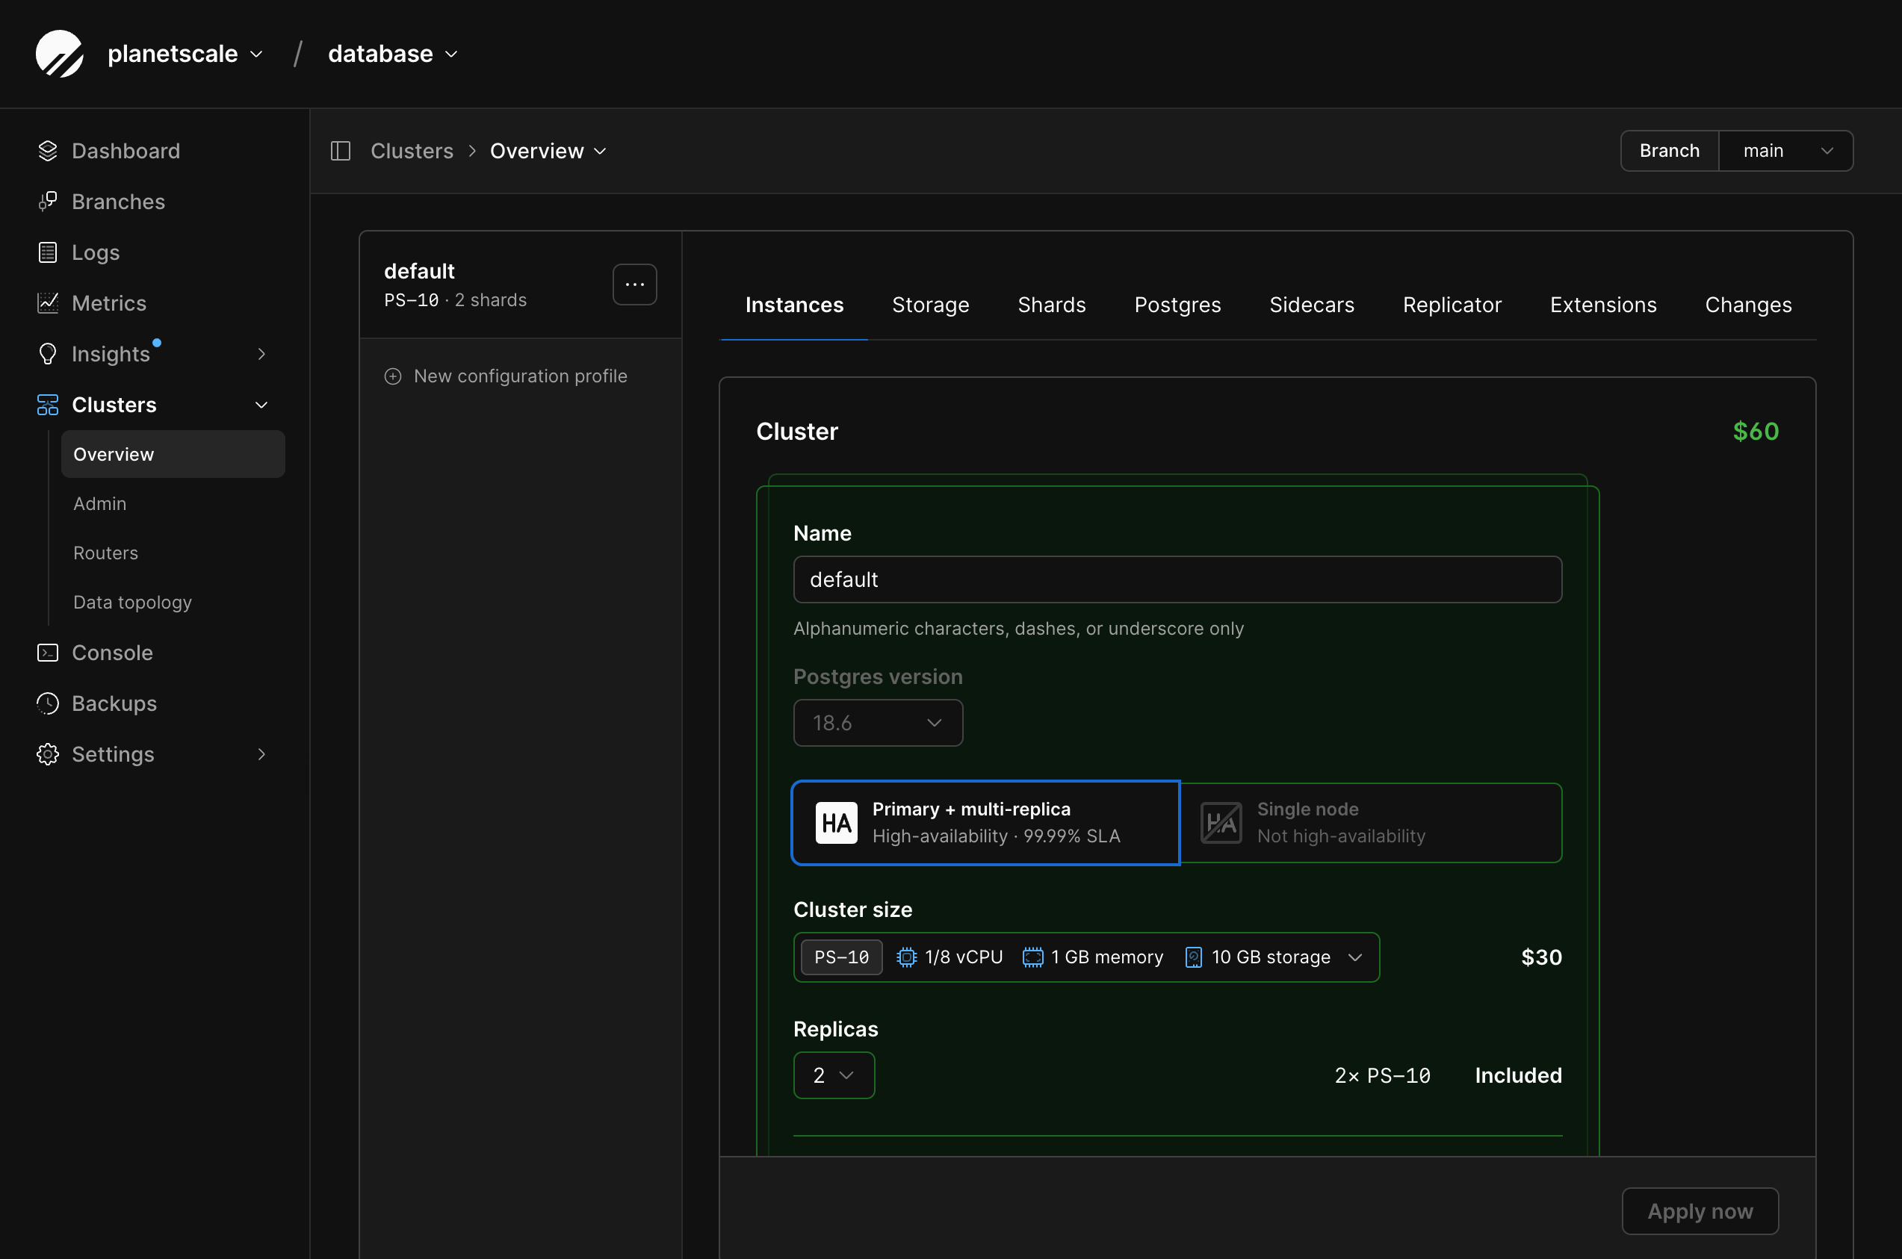Select the default cluster profile card

520,285
